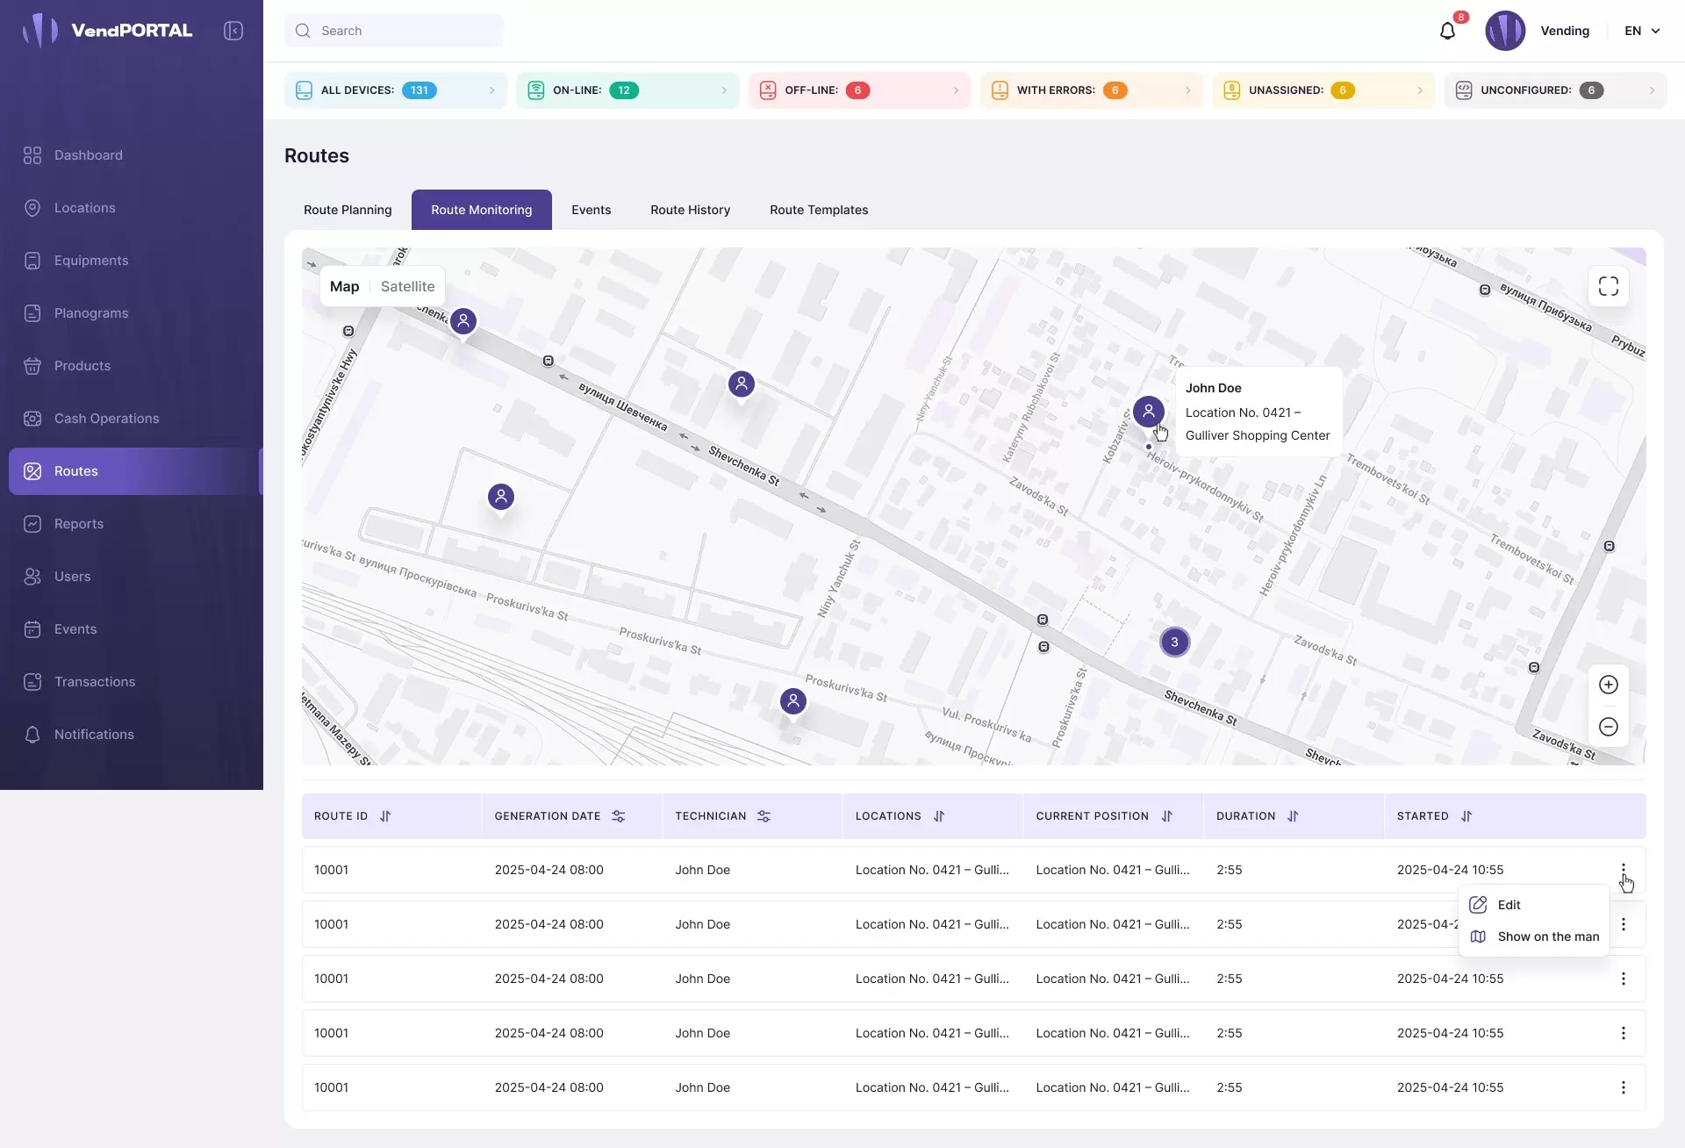Zoom in on the map
Screen dimensions: 1685x1148
coord(1608,685)
